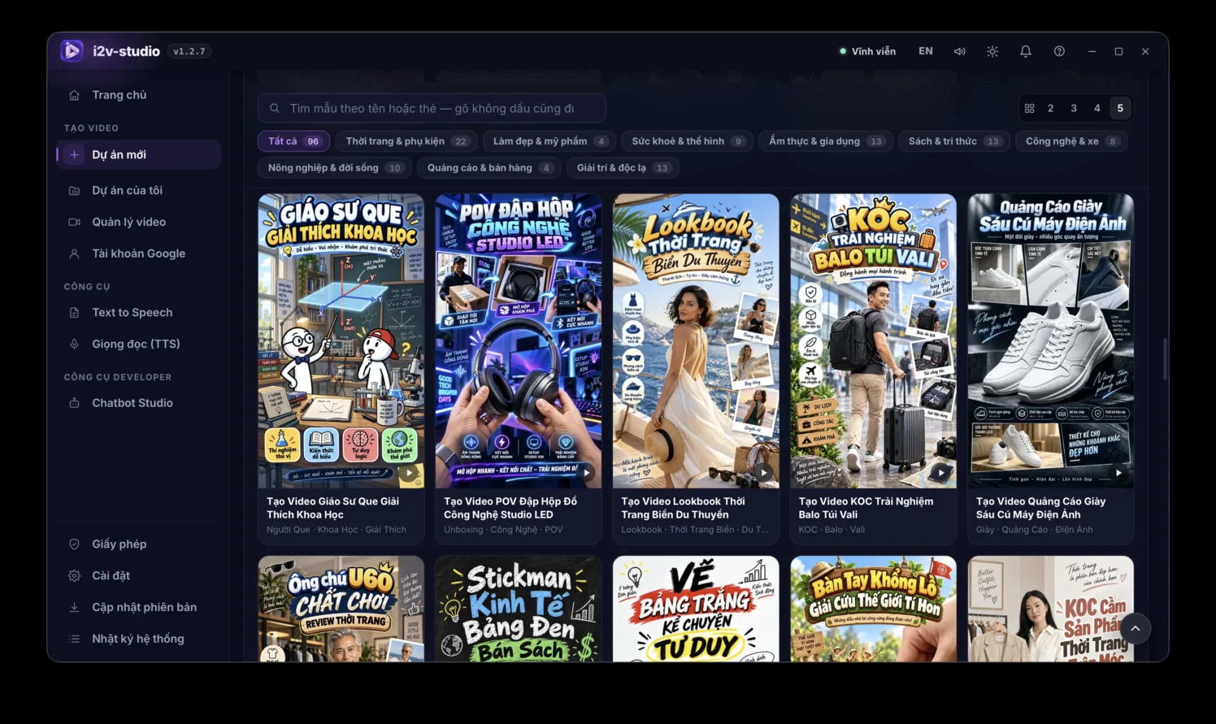1216x724 pixels.
Task: Filter by Thời trang & phụ kiện
Action: click(x=407, y=141)
